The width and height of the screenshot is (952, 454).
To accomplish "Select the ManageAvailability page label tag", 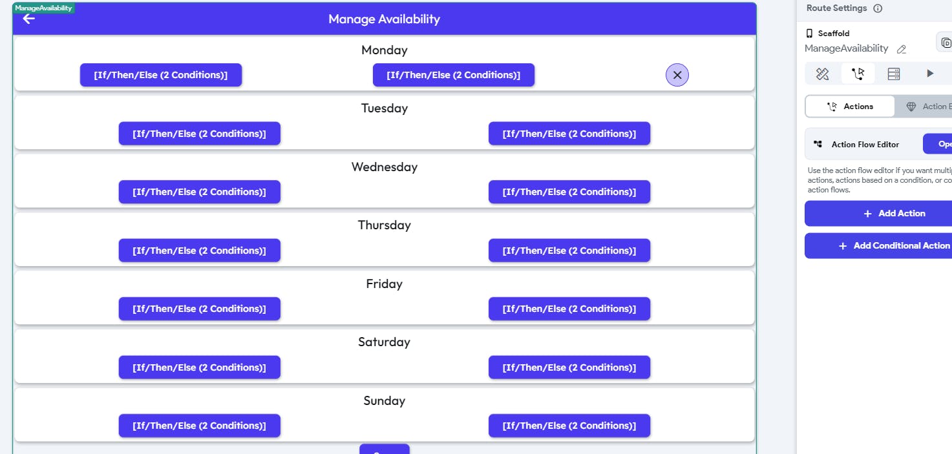I will pos(43,8).
